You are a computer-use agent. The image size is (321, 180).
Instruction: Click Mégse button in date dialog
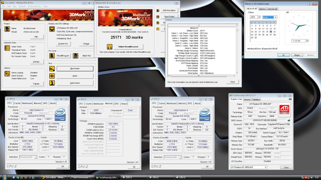pos(297,55)
